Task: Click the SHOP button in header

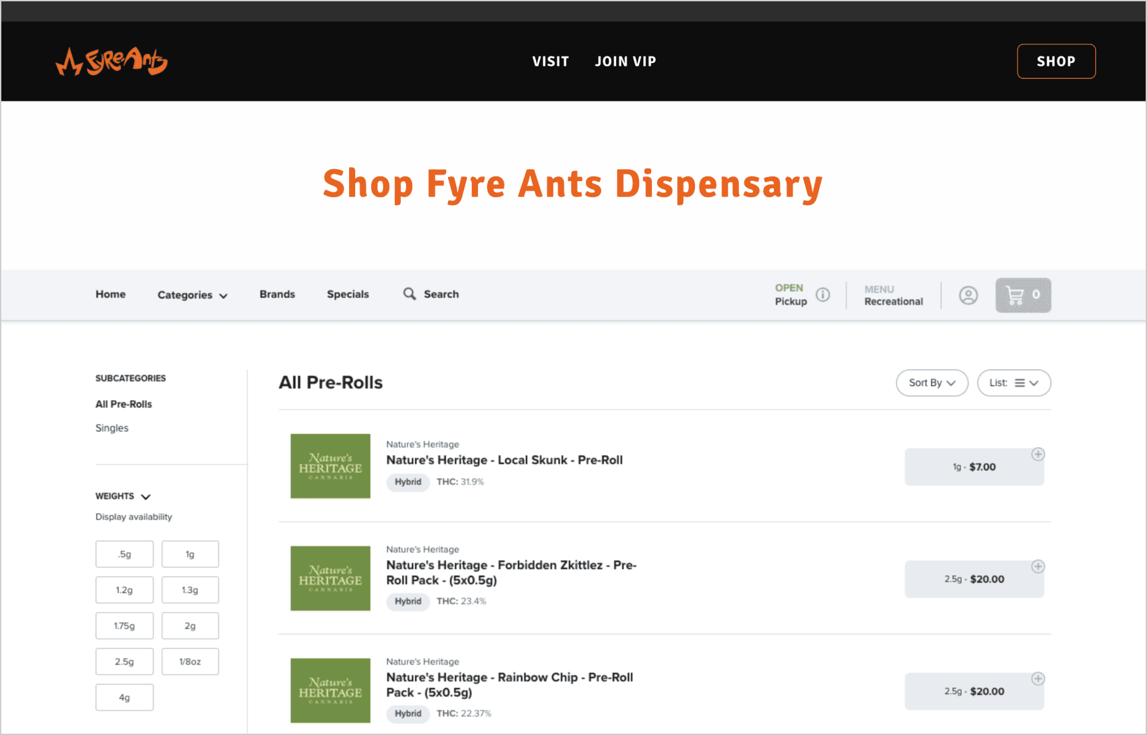Action: tap(1055, 62)
